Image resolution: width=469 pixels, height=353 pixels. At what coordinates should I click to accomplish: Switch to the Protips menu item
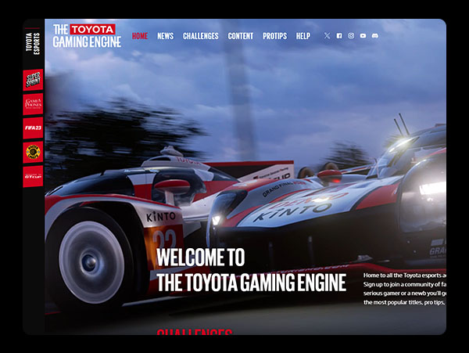(x=274, y=36)
